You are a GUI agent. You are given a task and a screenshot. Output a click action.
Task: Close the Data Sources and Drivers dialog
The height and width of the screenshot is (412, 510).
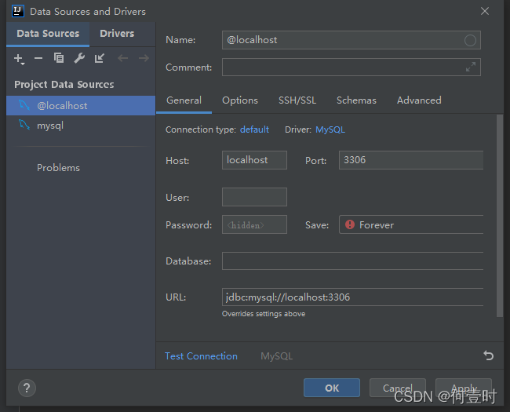point(485,11)
